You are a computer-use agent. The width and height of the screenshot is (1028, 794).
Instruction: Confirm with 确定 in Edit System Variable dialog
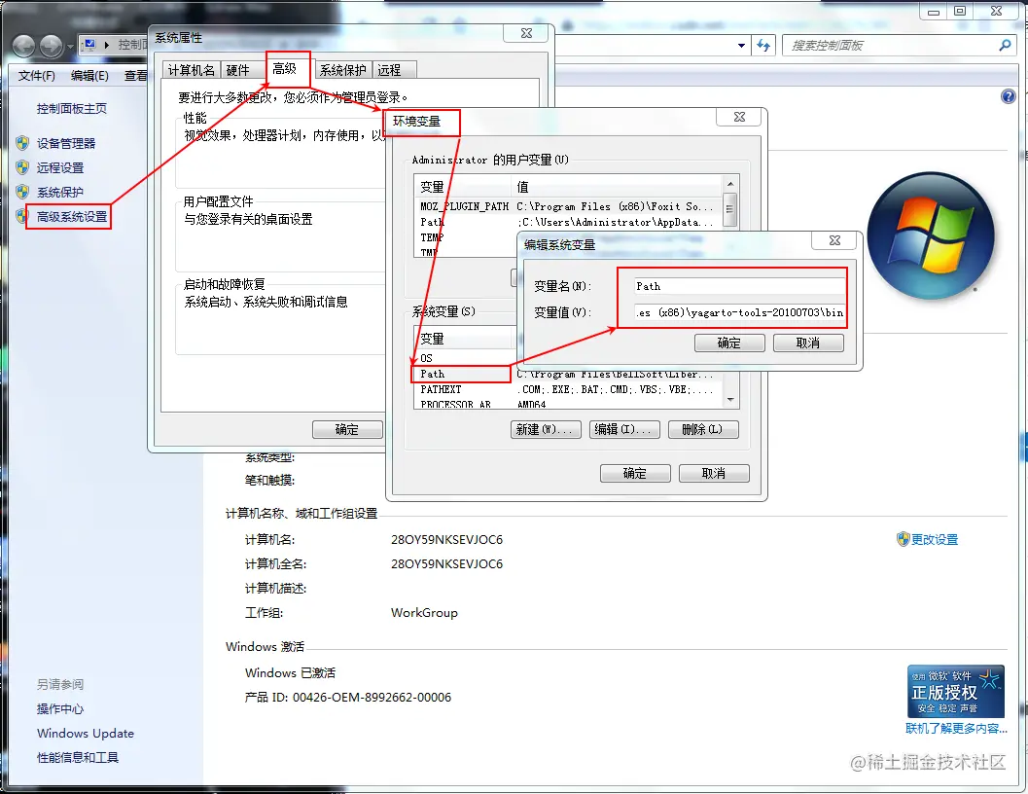[x=729, y=343]
